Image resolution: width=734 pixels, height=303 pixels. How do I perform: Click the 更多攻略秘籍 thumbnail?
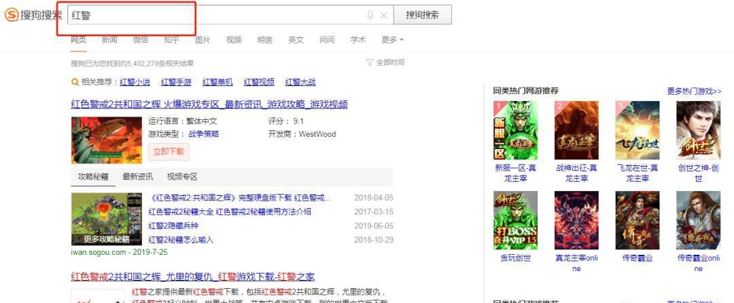pyautogui.click(x=107, y=219)
